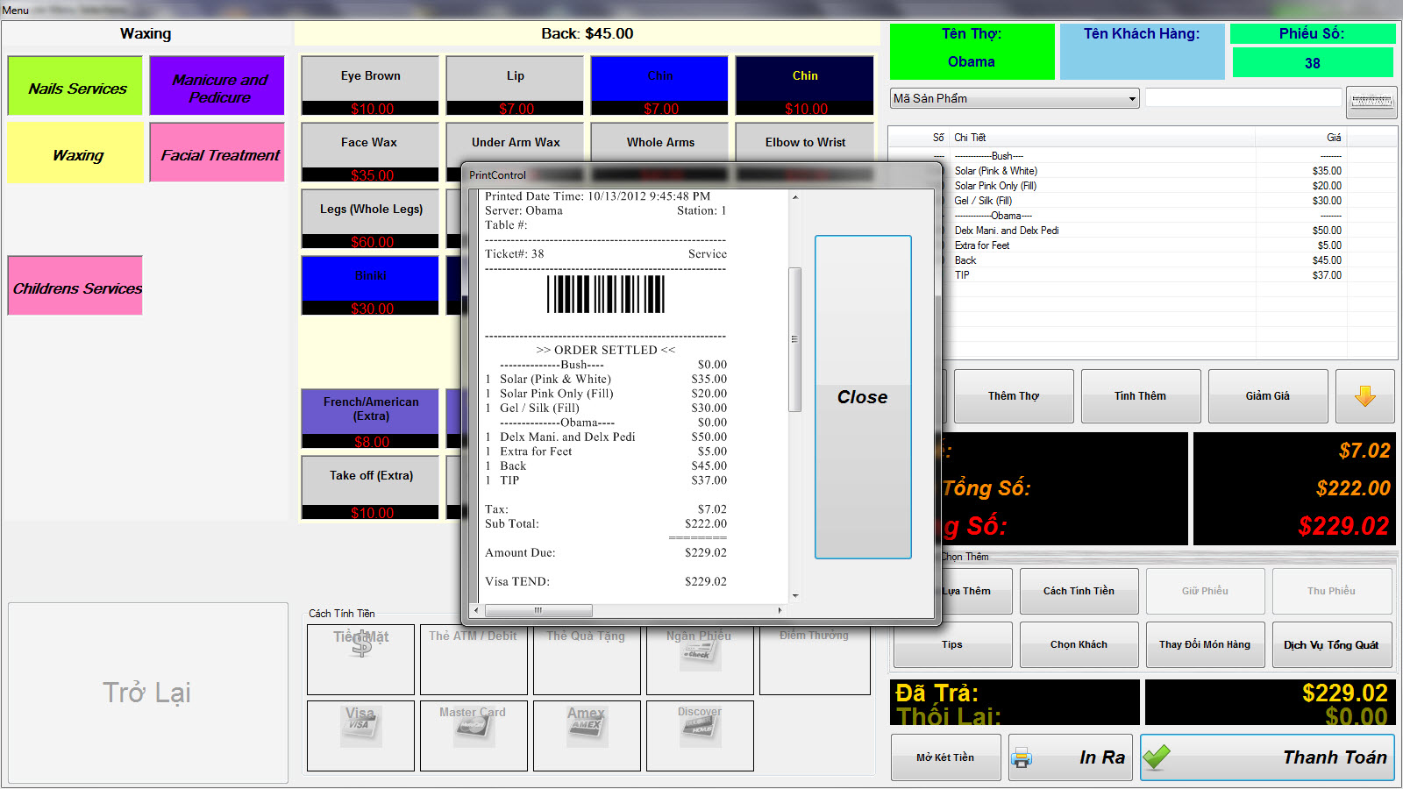
Task: Click the on-screen keyboard icon
Action: point(1371,102)
